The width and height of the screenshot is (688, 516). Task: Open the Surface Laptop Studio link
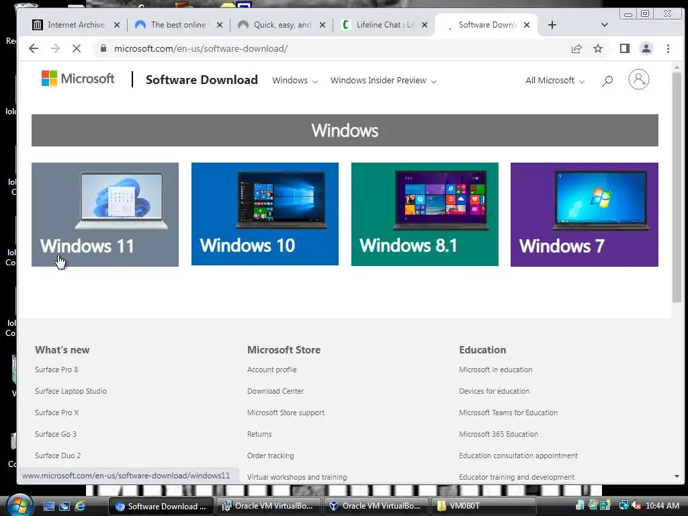[x=71, y=392]
